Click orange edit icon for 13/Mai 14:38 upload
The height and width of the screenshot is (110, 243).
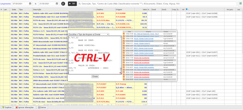(x=124, y=39)
